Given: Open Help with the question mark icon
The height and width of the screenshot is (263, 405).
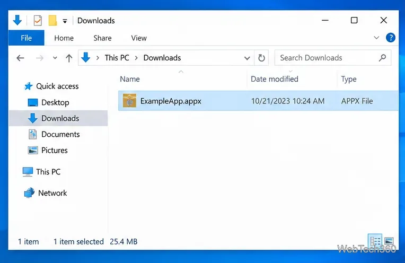Looking at the screenshot, I should pyautogui.click(x=390, y=38).
